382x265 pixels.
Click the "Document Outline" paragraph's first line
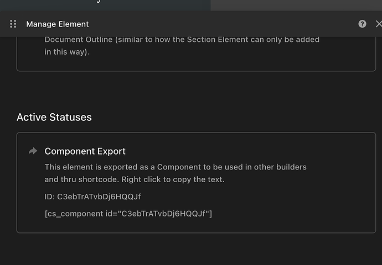click(182, 40)
